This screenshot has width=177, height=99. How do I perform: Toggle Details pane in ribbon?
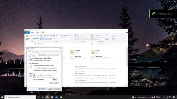point(35,38)
